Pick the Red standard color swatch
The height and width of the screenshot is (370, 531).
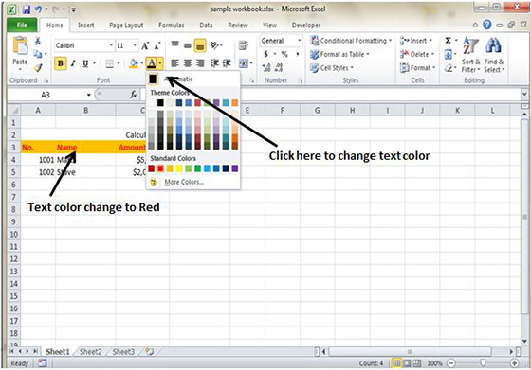coord(161,168)
